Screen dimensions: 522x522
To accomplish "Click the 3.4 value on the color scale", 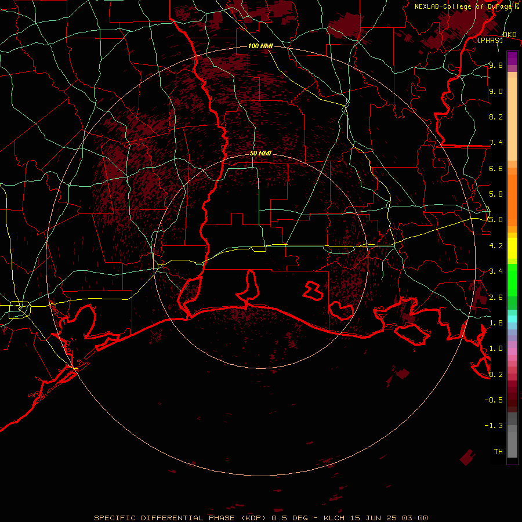I will point(496,271).
